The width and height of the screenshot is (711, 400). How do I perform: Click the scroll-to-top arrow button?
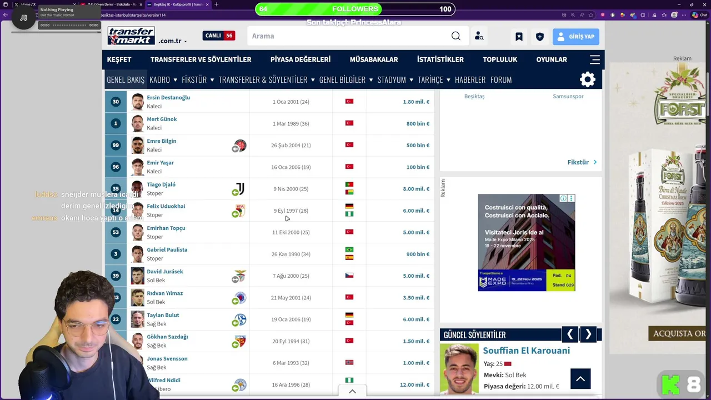click(580, 379)
